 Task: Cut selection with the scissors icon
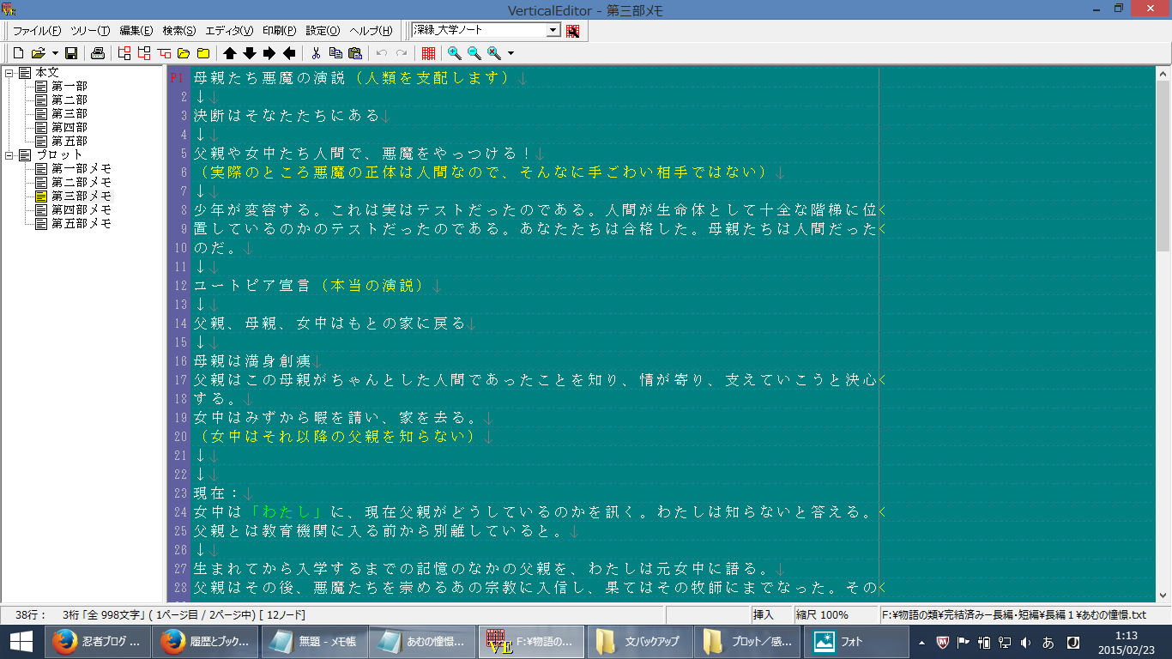(x=316, y=53)
